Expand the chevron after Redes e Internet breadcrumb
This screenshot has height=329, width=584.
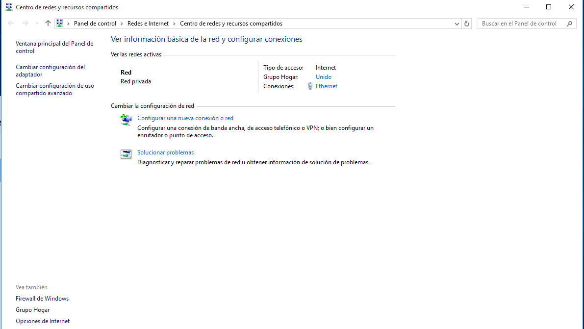pos(174,24)
